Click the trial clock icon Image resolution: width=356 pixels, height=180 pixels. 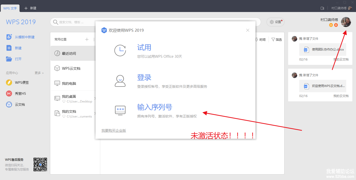(x=120, y=50)
